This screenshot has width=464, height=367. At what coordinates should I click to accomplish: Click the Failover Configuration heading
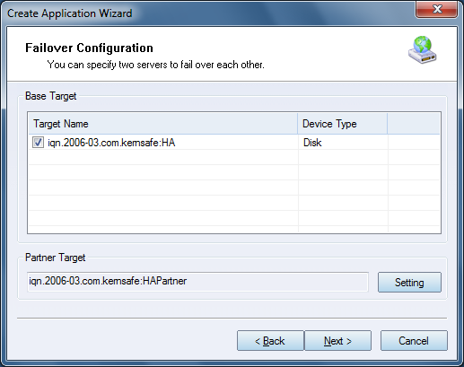[x=89, y=48]
